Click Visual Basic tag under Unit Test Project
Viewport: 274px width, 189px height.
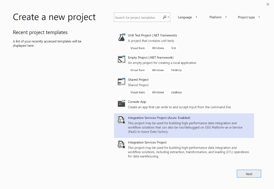tap(138, 48)
